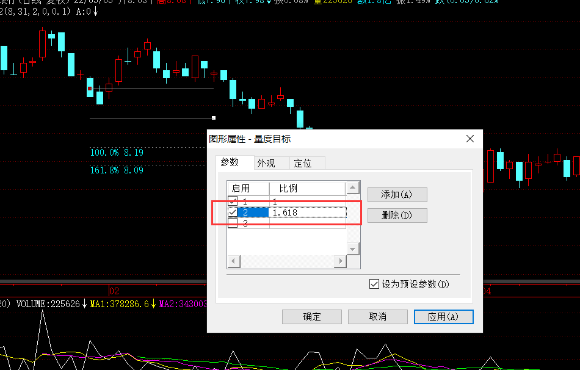Click the VOLUME:225626 indicator text
Image resolution: width=580 pixels, height=370 pixels.
pyautogui.click(x=48, y=304)
